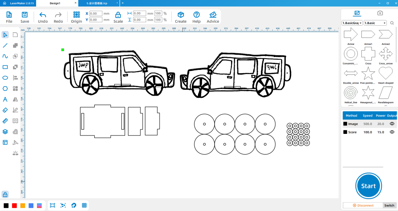Choose the orange color swatch
This screenshot has width=398, height=211.
click(23, 205)
